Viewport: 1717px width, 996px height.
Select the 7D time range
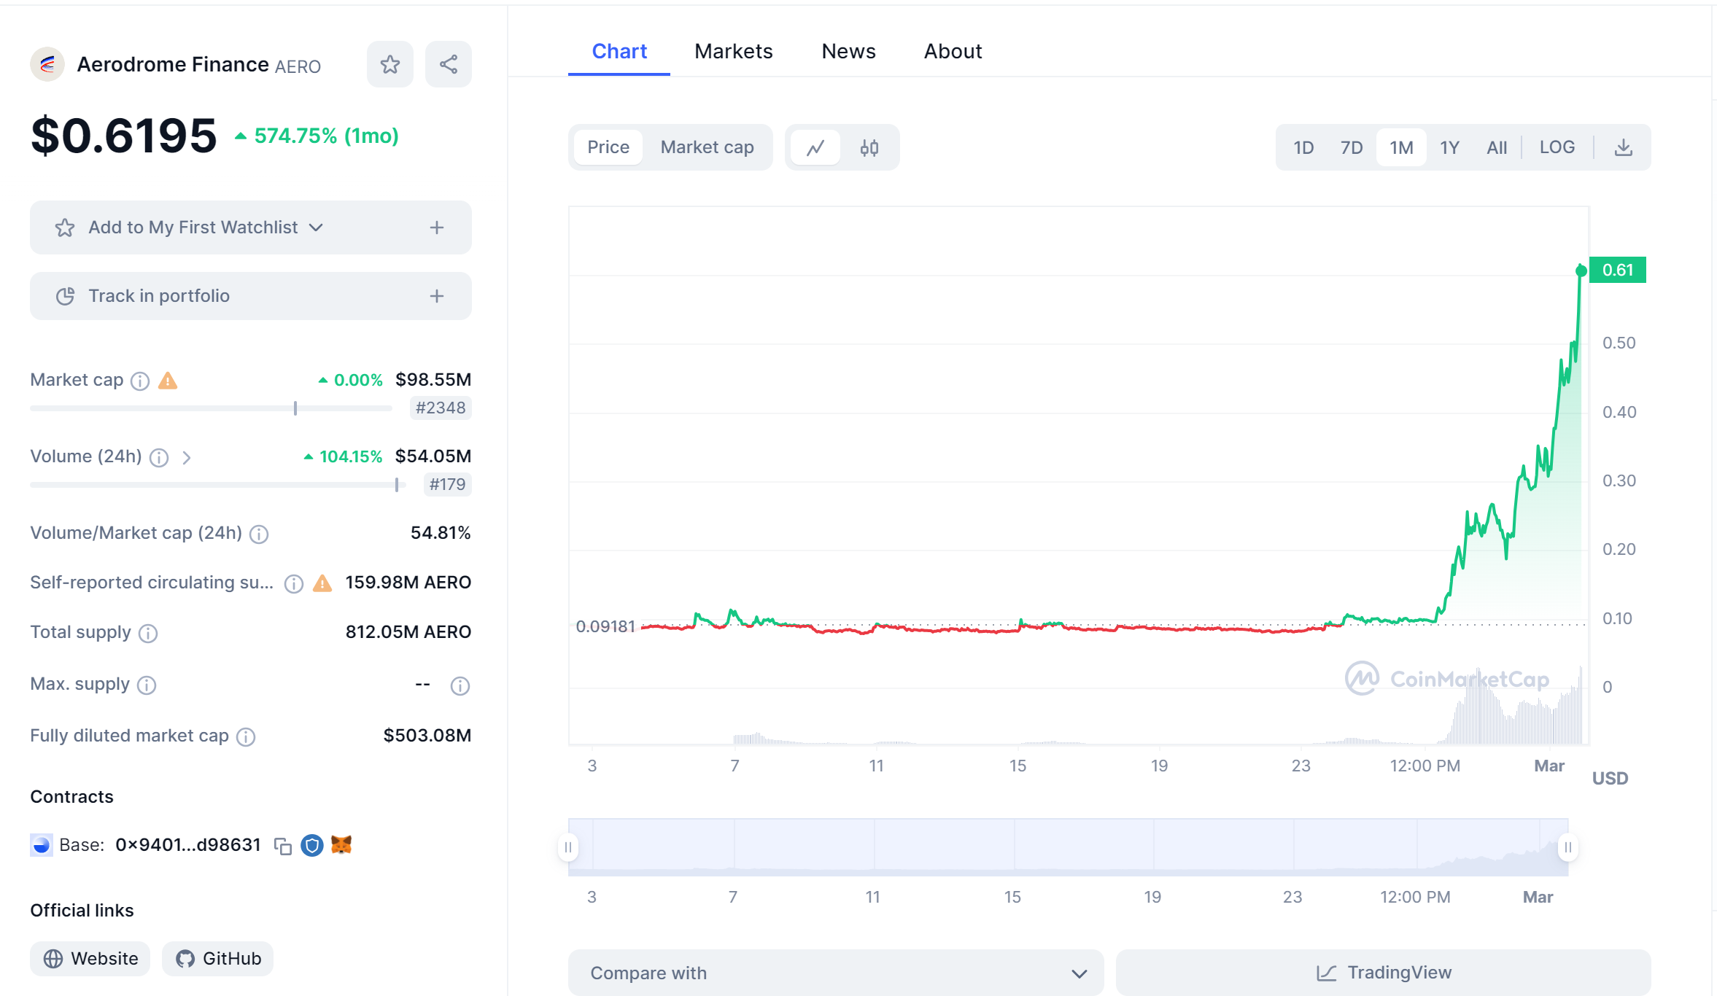(x=1351, y=147)
